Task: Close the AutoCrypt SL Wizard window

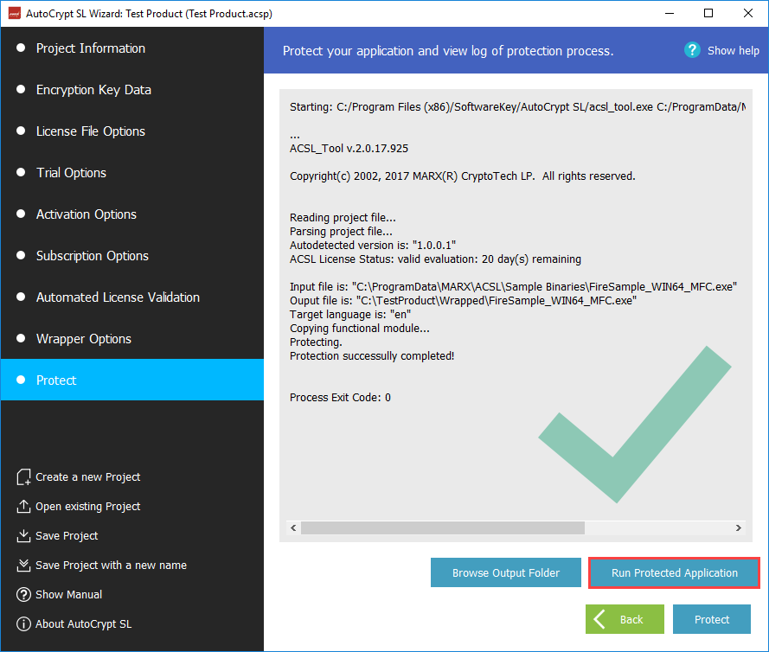Action: coord(748,13)
